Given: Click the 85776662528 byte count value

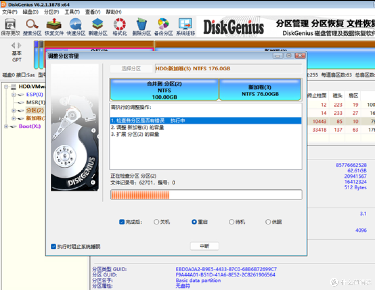Looking at the screenshot, I should point(351,165).
